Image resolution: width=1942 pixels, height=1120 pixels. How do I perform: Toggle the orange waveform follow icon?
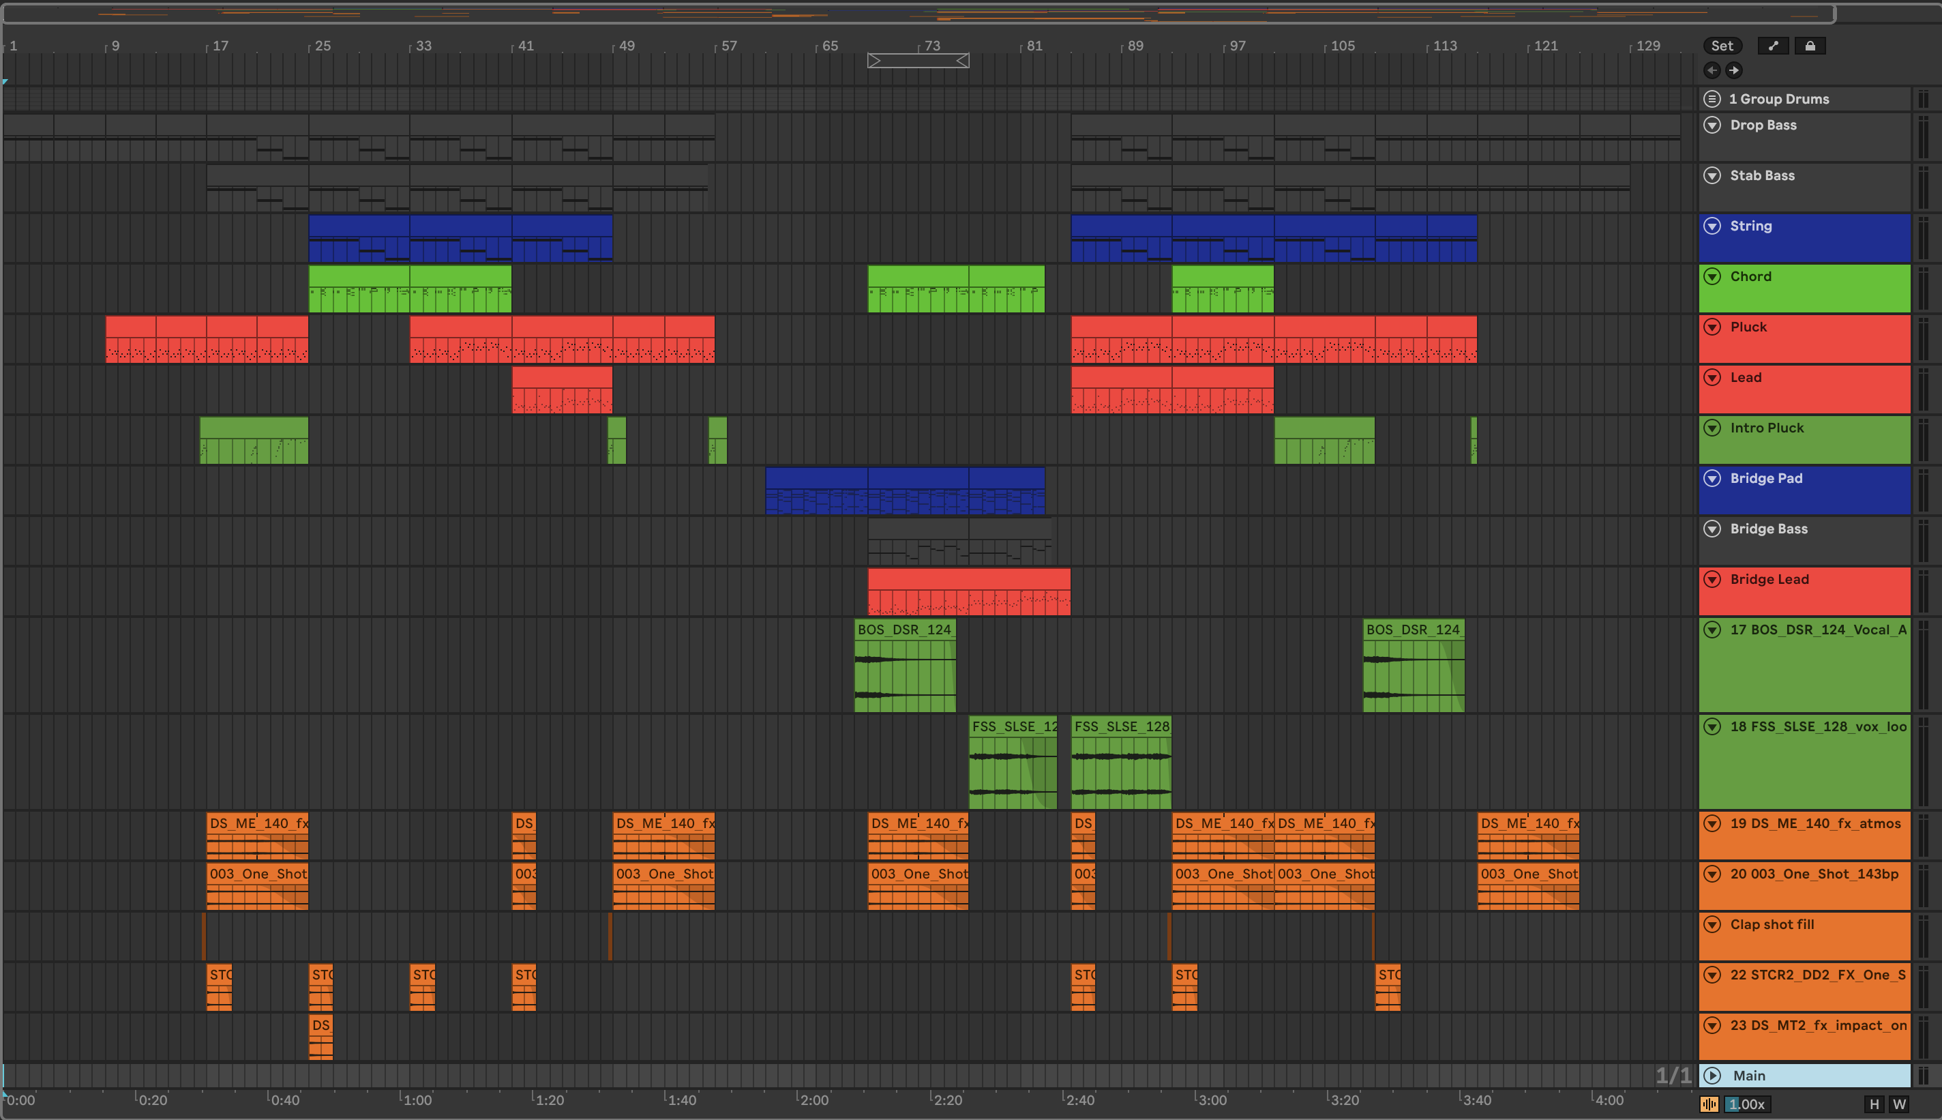coord(1709,1104)
